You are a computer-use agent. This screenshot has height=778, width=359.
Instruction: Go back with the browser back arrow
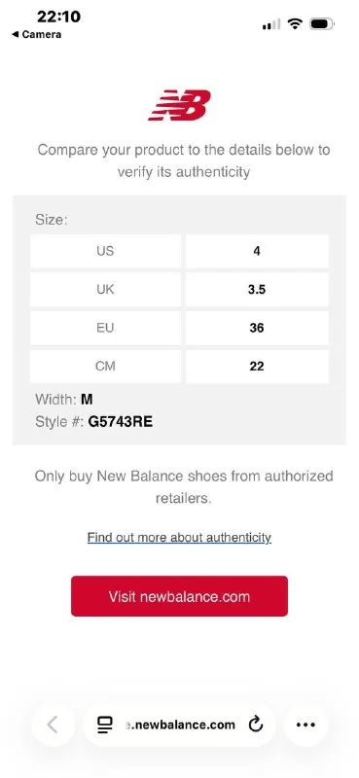[x=53, y=725]
